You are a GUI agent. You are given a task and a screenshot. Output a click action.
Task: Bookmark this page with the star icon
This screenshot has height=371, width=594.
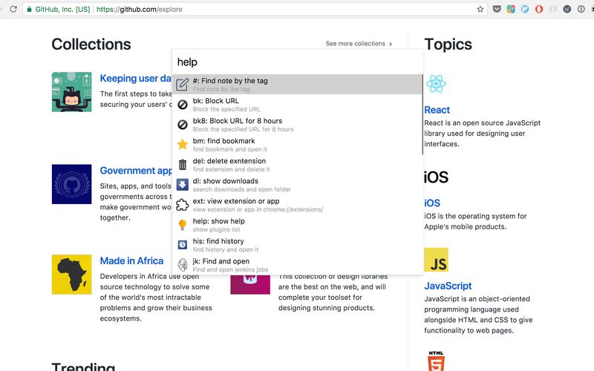coord(480,9)
